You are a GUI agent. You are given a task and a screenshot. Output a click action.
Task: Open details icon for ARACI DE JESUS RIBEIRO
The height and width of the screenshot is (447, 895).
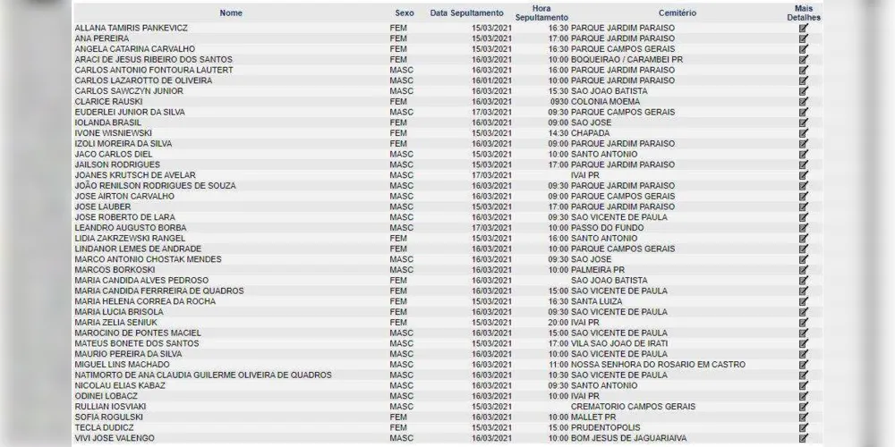pos(804,59)
